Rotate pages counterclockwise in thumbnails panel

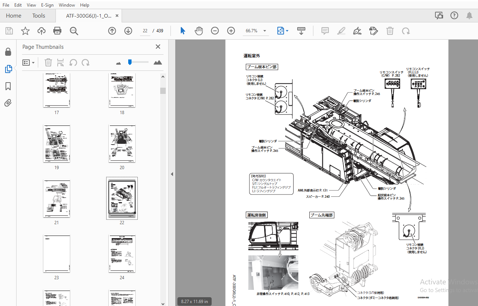(x=73, y=62)
